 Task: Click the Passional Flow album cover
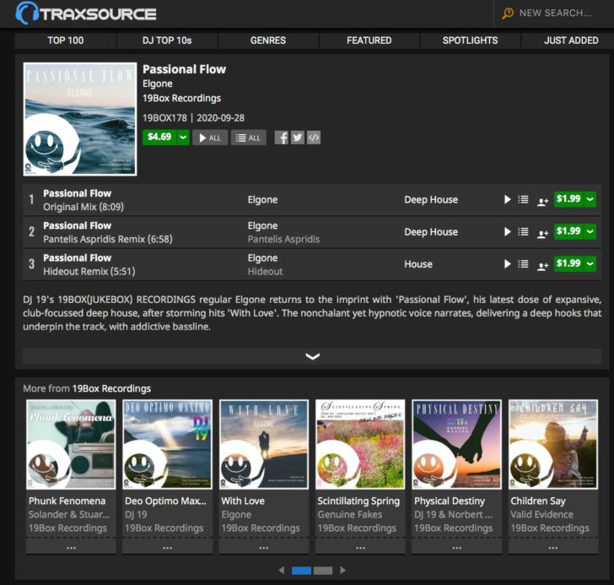80,119
